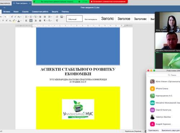Insert a numbered list

pyautogui.click(x=31, y=17)
